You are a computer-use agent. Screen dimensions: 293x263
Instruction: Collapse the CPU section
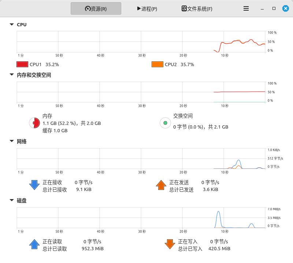pyautogui.click(x=12, y=24)
